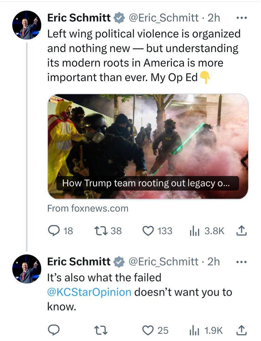Open more options menu on first tweet

coord(241,18)
